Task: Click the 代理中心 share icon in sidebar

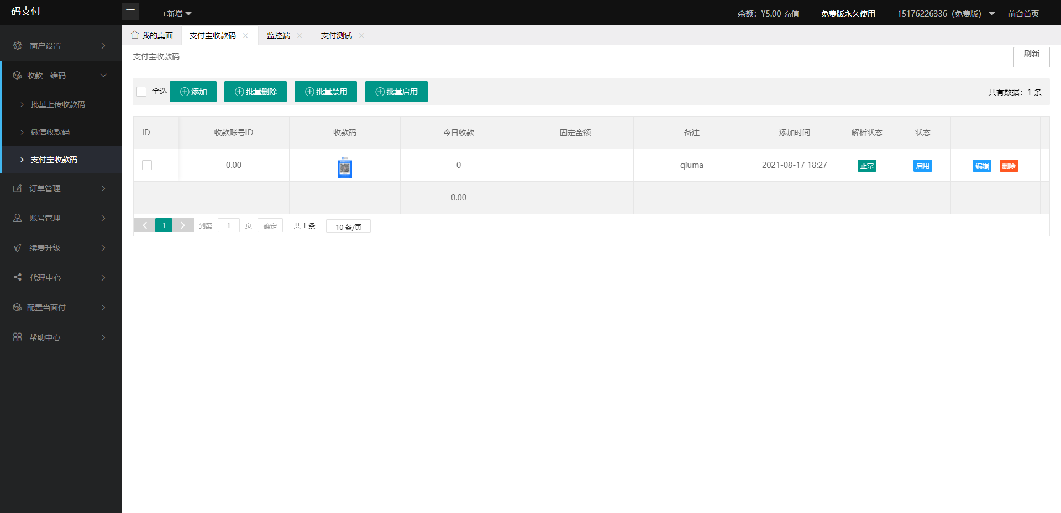Action: click(18, 277)
